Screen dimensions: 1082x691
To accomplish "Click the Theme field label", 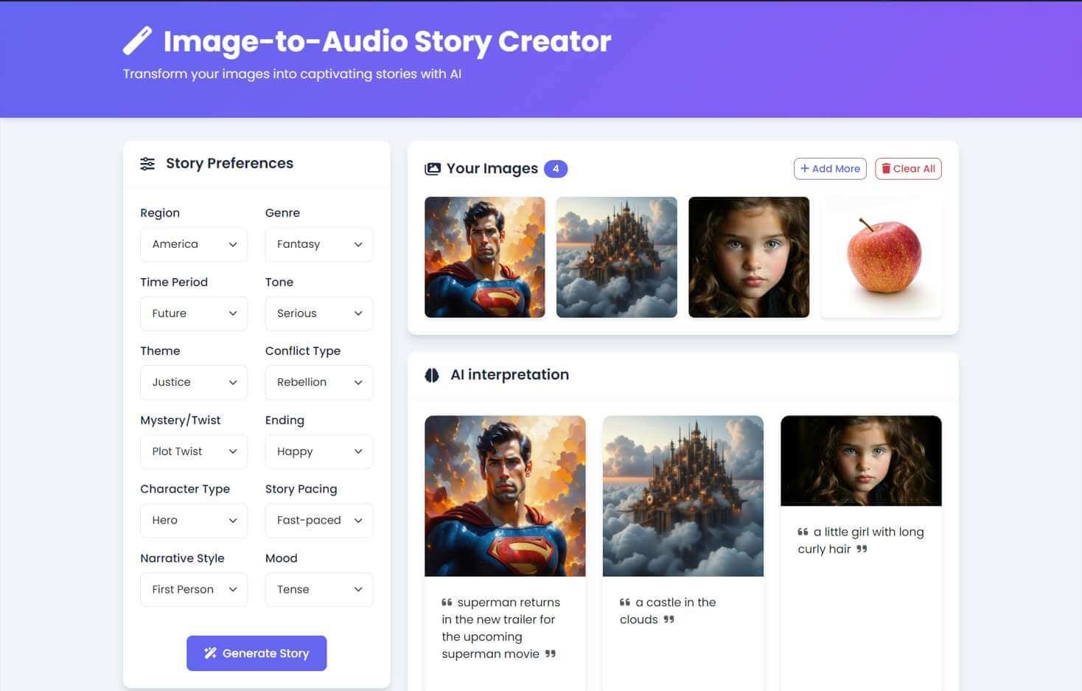I will pos(160,351).
